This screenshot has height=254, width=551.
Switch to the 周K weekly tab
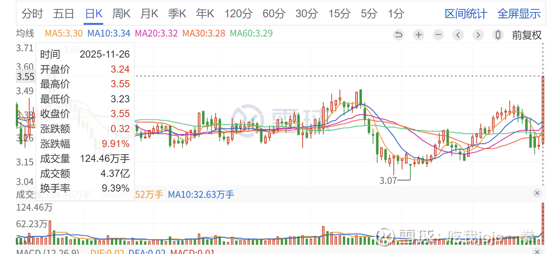[x=121, y=14]
